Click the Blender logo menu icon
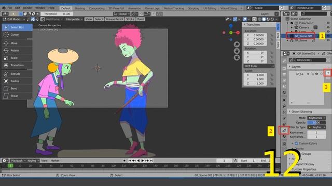 [4, 8]
